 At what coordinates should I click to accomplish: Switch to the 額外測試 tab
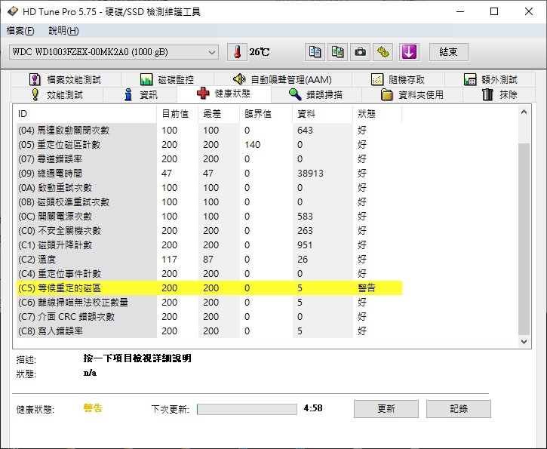point(490,80)
